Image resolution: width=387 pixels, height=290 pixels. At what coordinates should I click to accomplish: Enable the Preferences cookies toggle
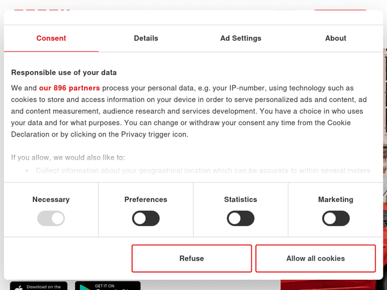[x=146, y=218]
